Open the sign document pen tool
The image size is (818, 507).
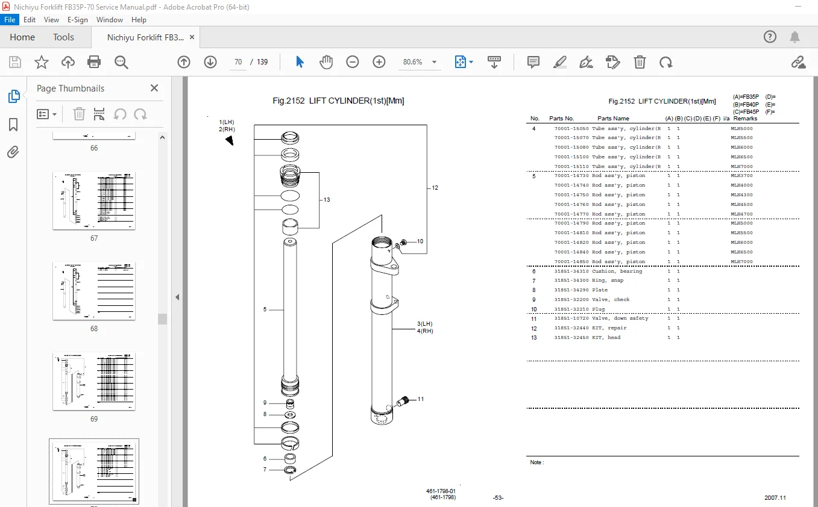pos(586,62)
